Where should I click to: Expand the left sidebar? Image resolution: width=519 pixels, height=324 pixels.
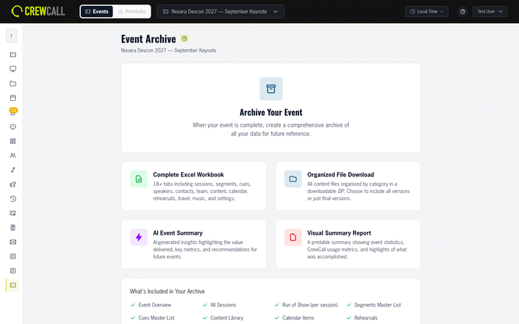(x=12, y=36)
